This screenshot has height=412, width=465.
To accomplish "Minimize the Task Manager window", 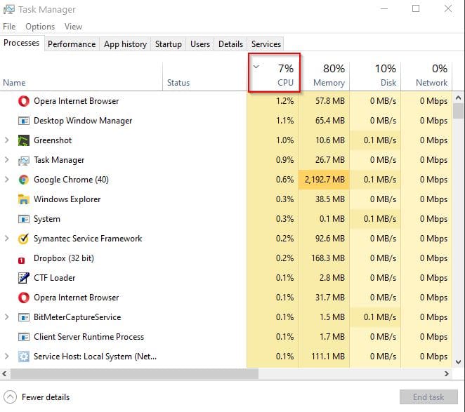I will point(384,8).
